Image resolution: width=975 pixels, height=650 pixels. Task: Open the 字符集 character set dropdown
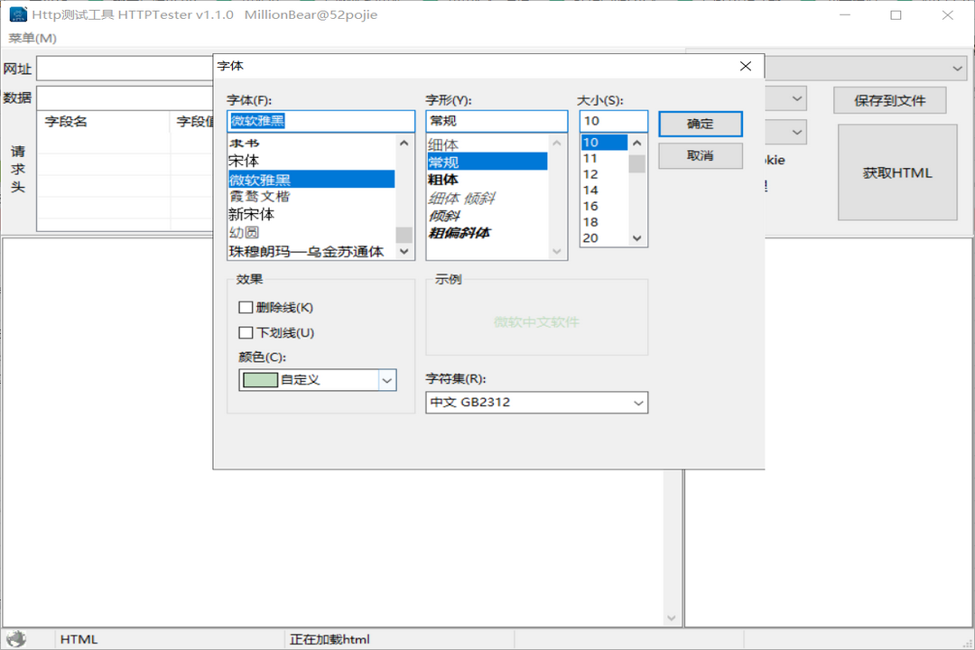pos(638,403)
